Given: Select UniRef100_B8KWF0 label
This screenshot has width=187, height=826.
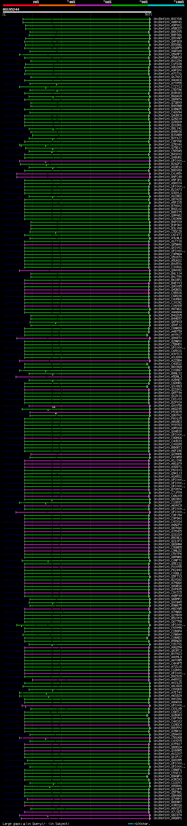Looking at the screenshot, I should (167, 776).
